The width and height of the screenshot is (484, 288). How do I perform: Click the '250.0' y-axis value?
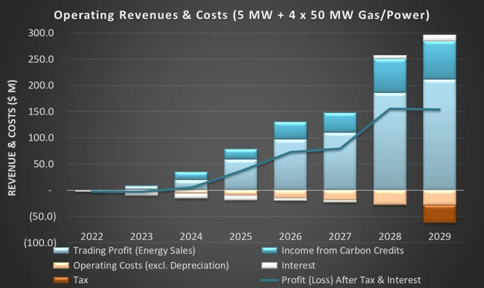pyautogui.click(x=41, y=59)
